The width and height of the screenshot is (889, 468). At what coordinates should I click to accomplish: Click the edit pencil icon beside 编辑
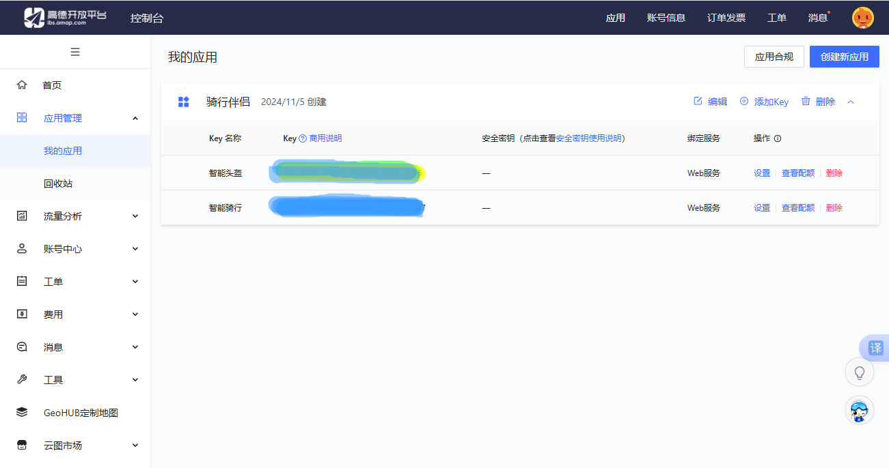(x=698, y=101)
